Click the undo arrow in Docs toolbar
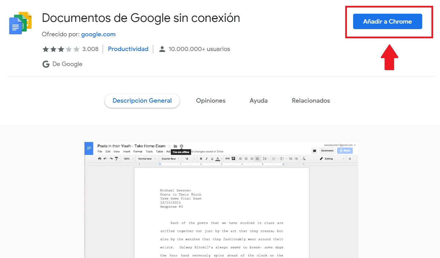The image size is (440, 258). [105, 159]
